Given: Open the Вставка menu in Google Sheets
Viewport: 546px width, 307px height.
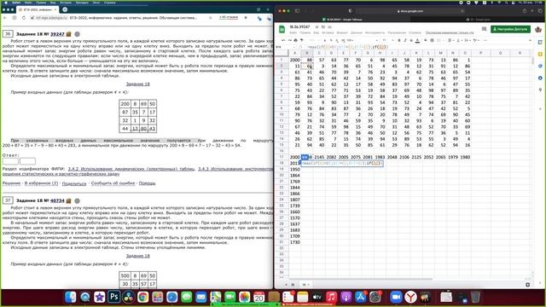Looking at the screenshot, I should point(328,32).
